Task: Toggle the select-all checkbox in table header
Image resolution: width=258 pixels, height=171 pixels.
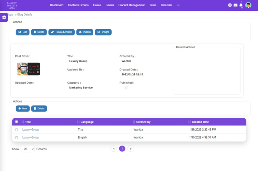Action: [17, 122]
